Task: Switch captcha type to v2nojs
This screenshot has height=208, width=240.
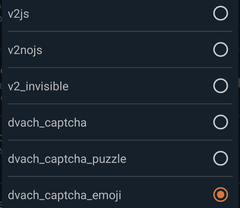Action: click(x=220, y=50)
